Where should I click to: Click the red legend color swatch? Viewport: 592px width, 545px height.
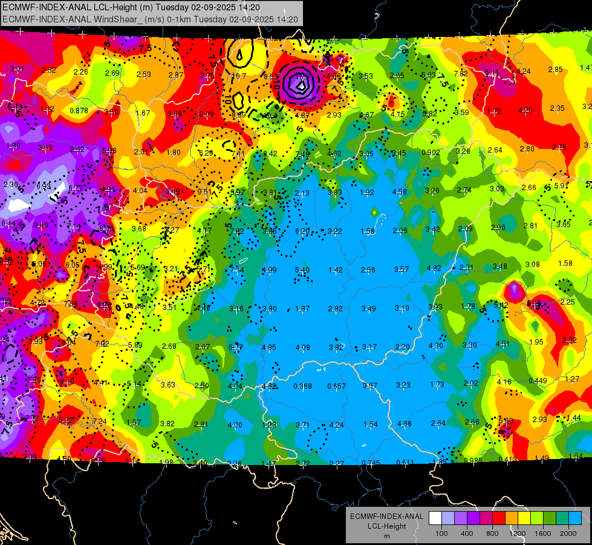[499, 518]
